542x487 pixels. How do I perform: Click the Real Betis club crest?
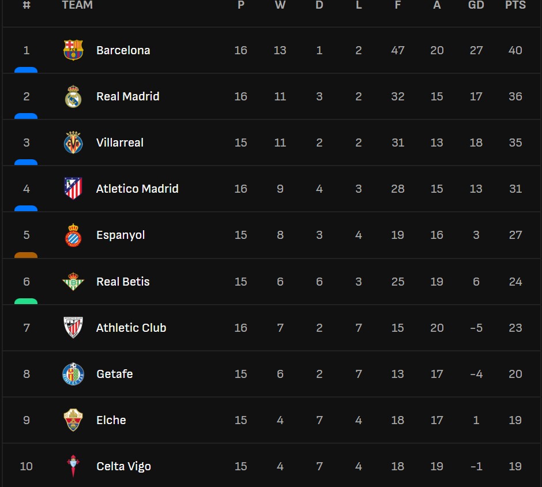(73, 282)
